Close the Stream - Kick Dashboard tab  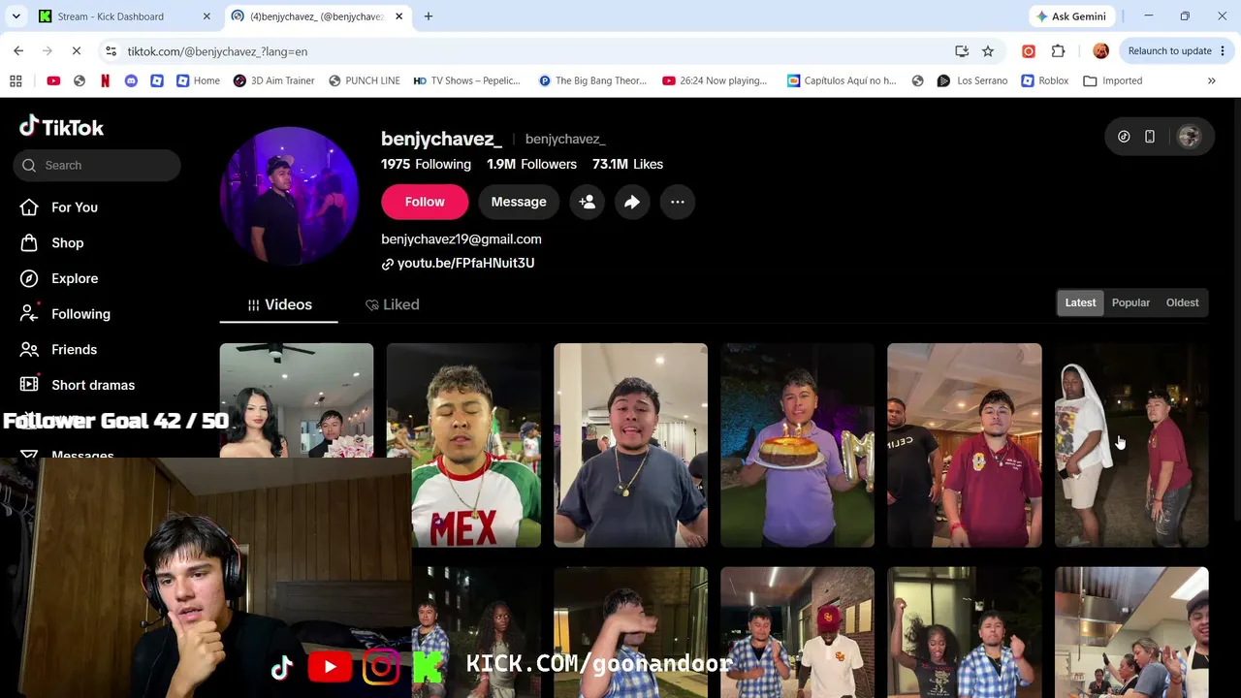tap(207, 16)
